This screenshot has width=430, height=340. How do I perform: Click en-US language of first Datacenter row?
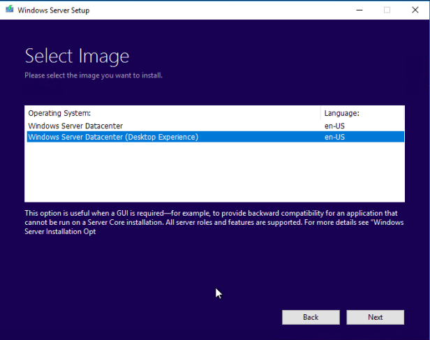[334, 126]
